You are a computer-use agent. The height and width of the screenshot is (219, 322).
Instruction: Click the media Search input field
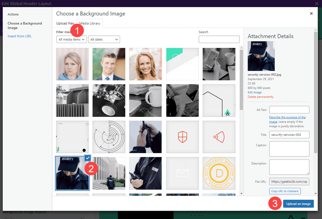219,39
